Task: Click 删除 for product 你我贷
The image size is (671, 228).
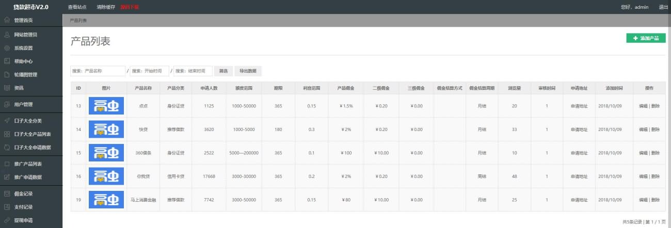Action: (x=656, y=176)
